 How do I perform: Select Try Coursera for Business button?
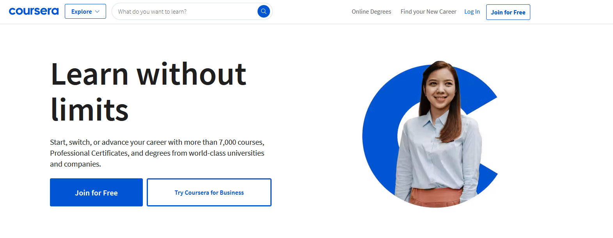(209, 192)
